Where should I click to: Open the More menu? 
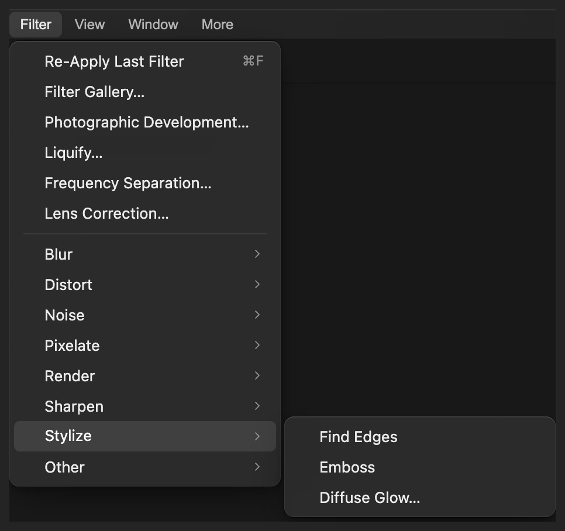point(217,25)
